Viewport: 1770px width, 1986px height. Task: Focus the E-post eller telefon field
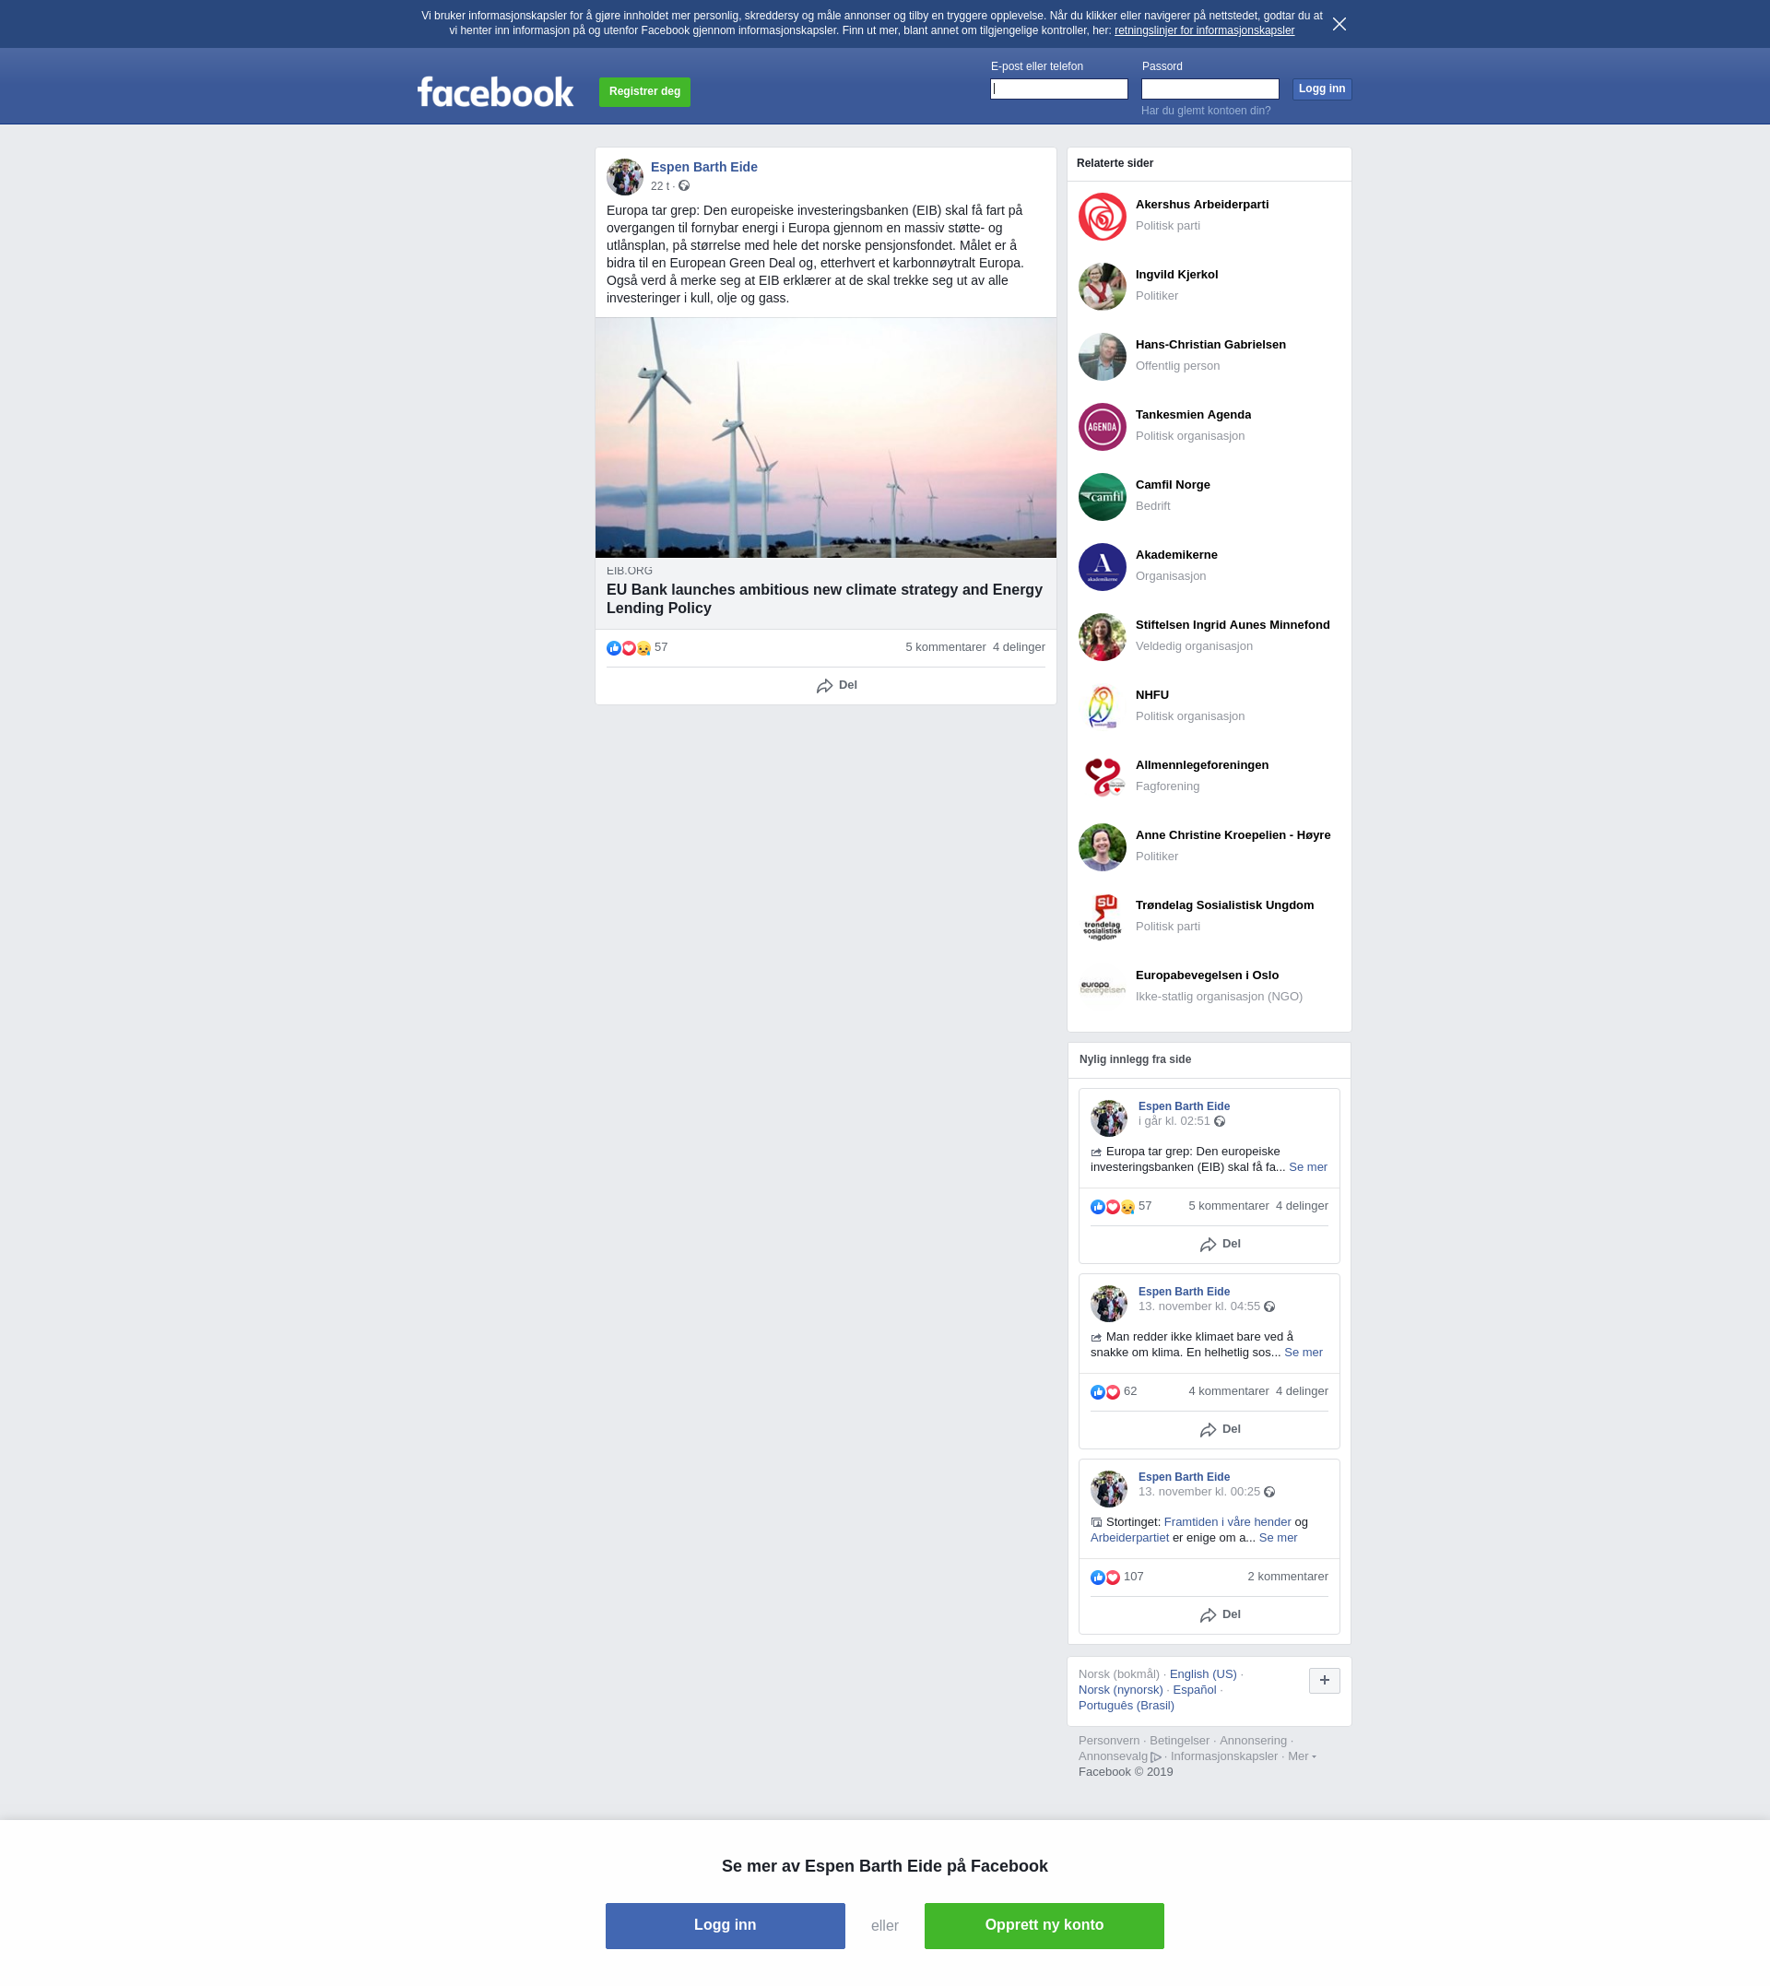click(x=1058, y=89)
